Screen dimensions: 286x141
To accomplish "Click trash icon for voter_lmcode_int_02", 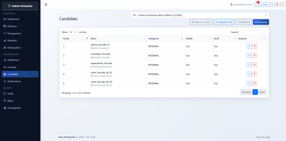I will point(254,83).
